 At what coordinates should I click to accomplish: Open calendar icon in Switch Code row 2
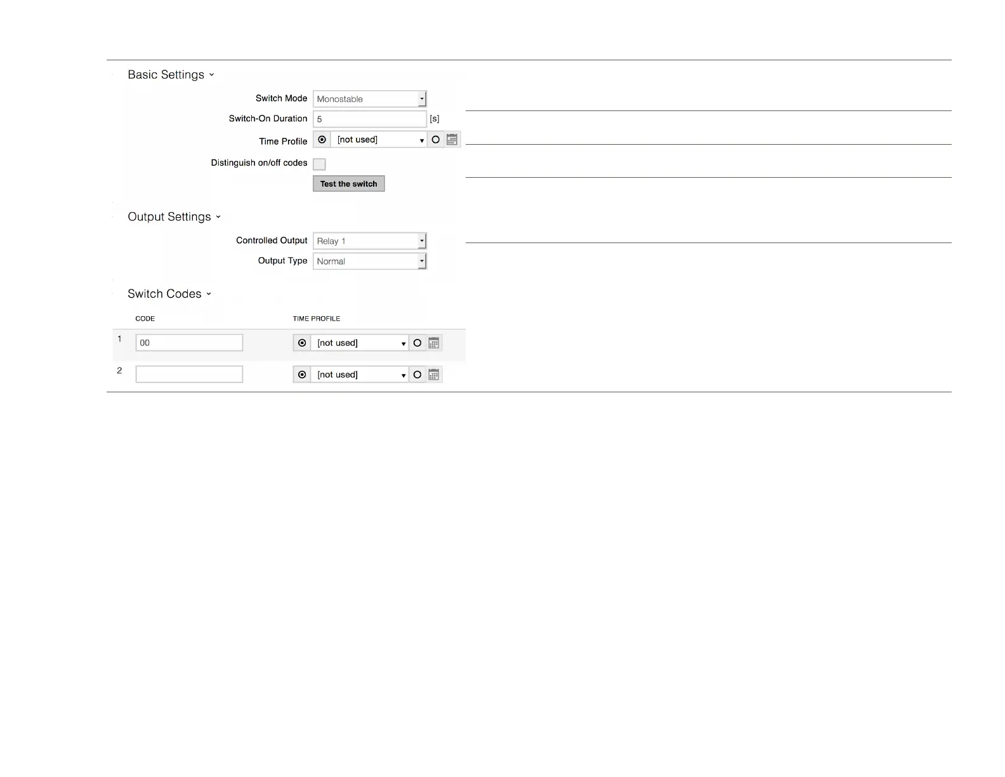click(x=434, y=375)
